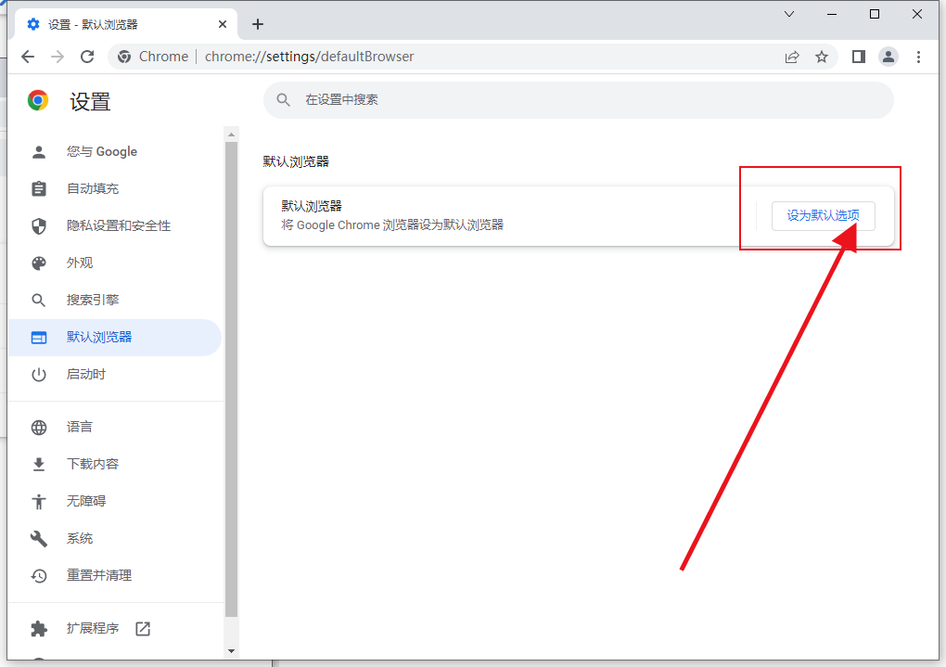Go to 隐私设置和安全性 section
Viewport: 946px width, 667px height.
(x=118, y=225)
